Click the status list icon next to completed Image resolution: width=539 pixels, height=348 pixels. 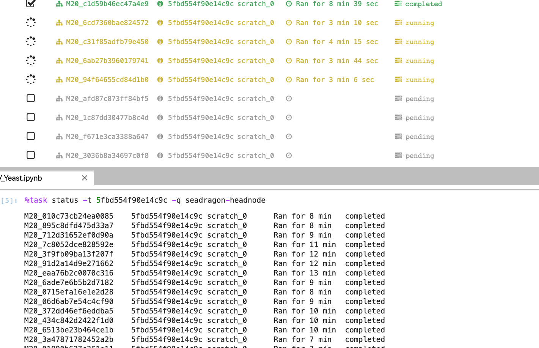pyautogui.click(x=398, y=4)
